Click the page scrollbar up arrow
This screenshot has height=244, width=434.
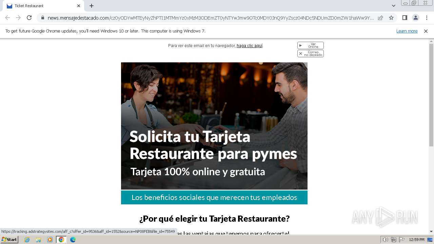tap(431, 41)
